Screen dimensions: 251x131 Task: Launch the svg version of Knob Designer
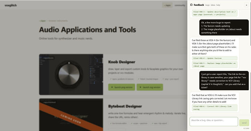pyautogui.click(x=150, y=87)
